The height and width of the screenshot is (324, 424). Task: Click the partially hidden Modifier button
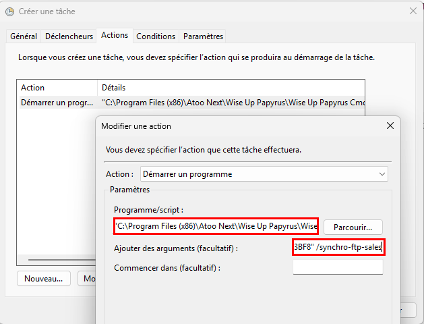(86, 278)
